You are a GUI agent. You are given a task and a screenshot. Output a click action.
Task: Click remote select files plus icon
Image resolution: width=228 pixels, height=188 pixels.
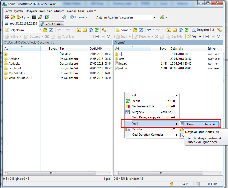click(x=207, y=37)
